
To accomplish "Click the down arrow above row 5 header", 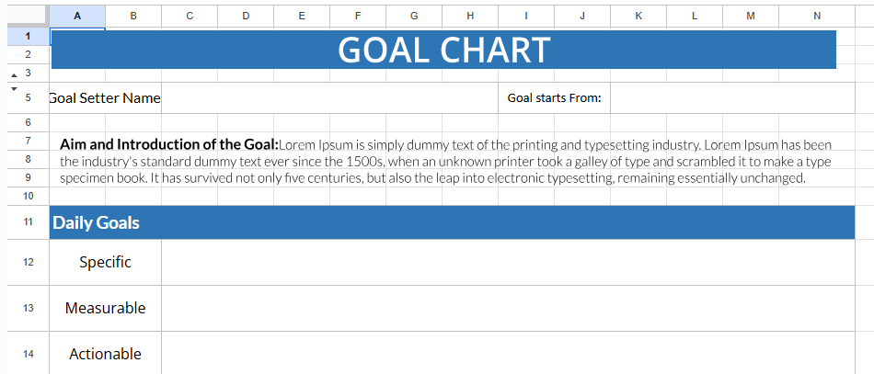I will [x=13, y=88].
